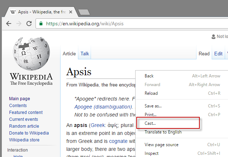Visit a Random article link
The height and width of the screenshot is (157, 228).
pos(24,126)
